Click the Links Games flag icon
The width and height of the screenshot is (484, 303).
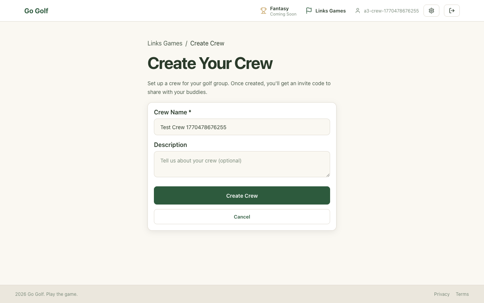point(309,11)
